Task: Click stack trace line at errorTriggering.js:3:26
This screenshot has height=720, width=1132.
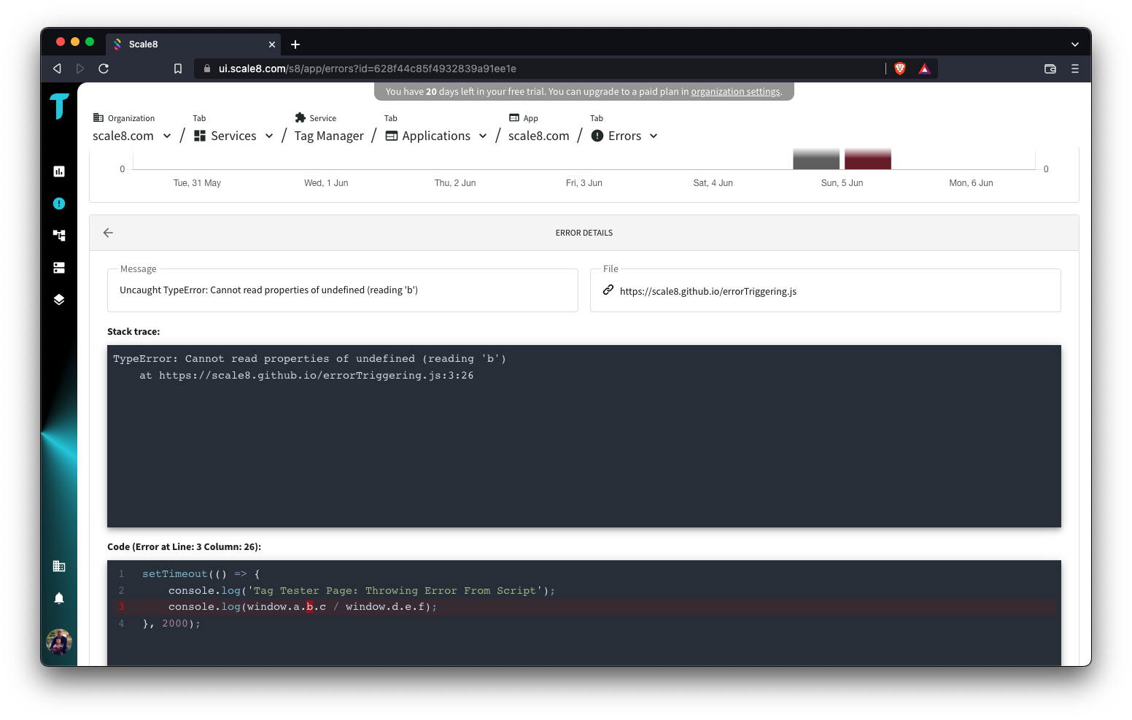Action: tap(306, 376)
